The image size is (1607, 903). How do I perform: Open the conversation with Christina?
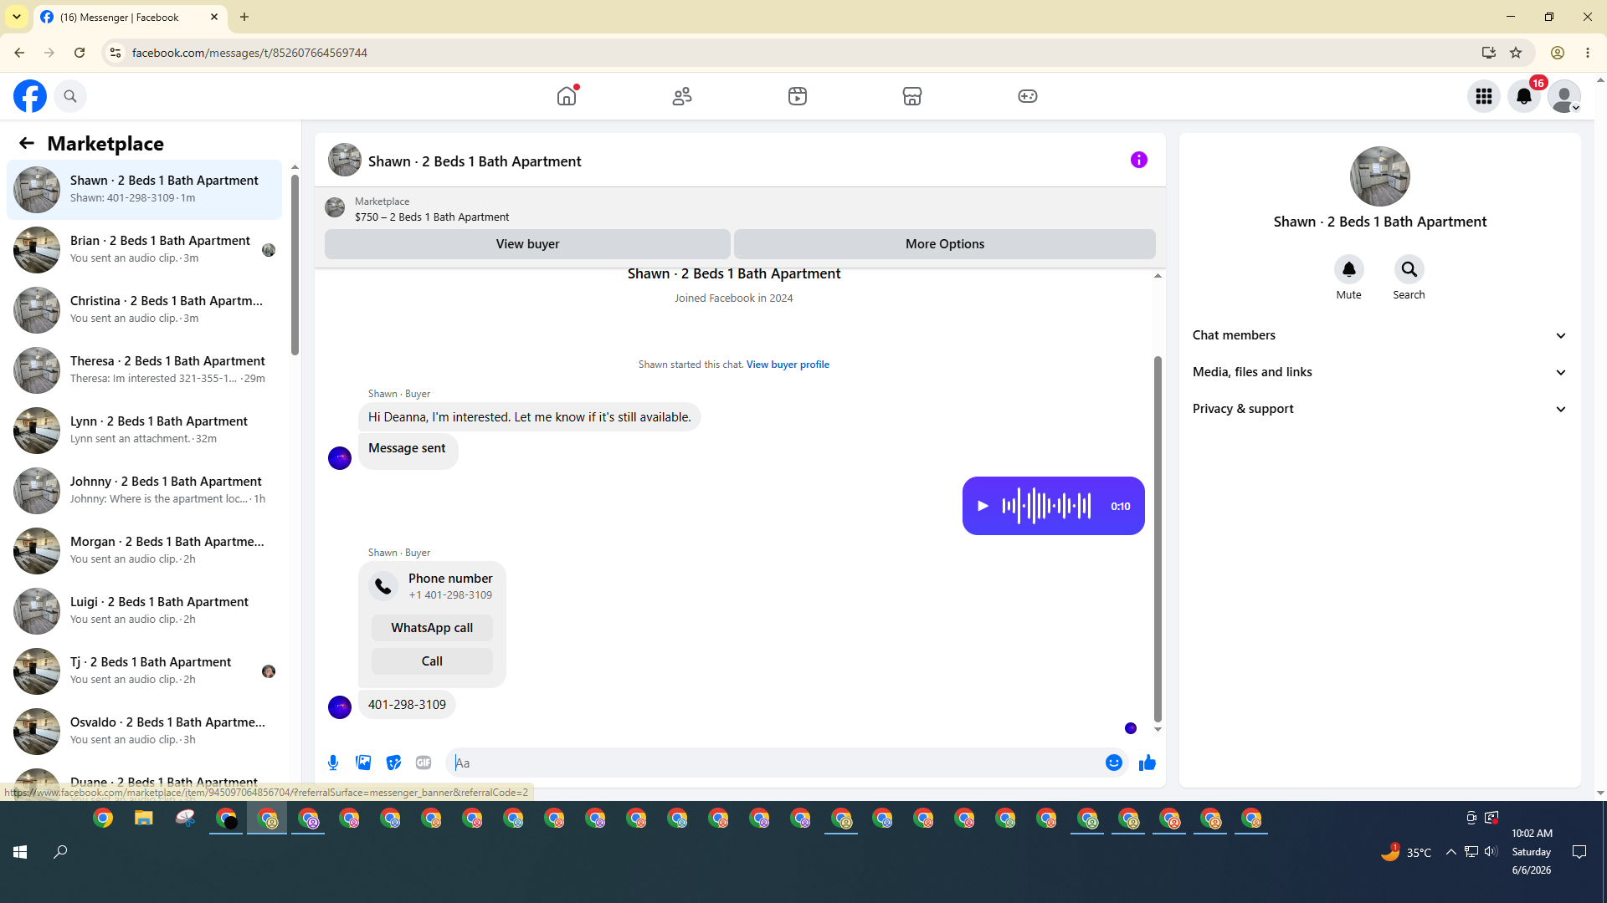click(x=145, y=309)
